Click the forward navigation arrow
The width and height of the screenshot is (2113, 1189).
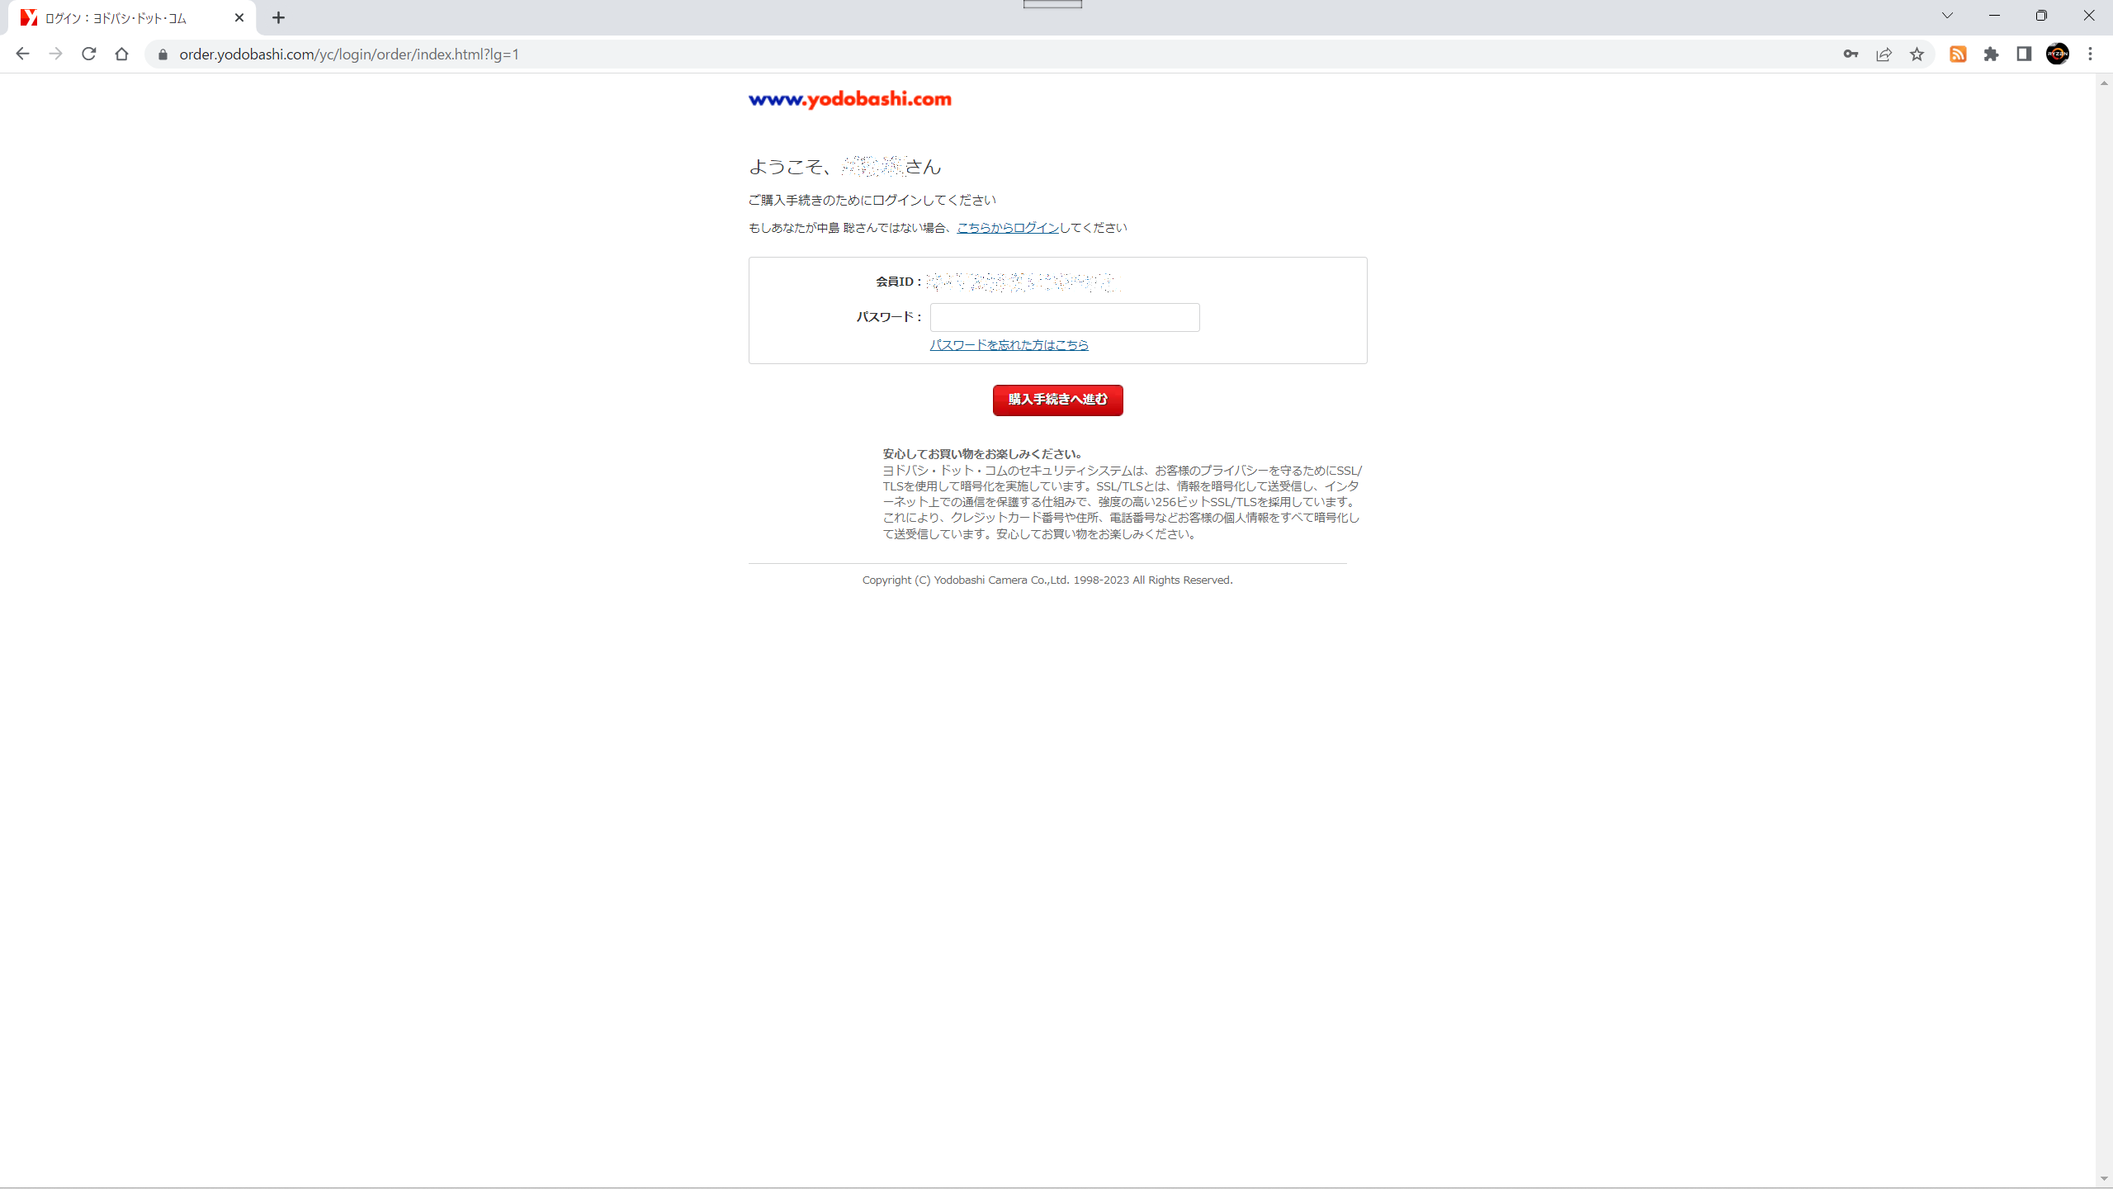(55, 54)
